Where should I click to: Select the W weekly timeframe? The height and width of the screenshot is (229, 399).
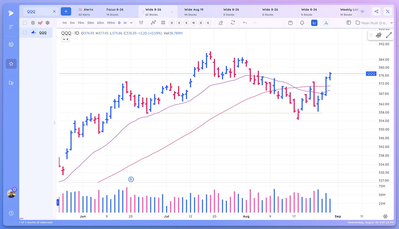click(125, 23)
